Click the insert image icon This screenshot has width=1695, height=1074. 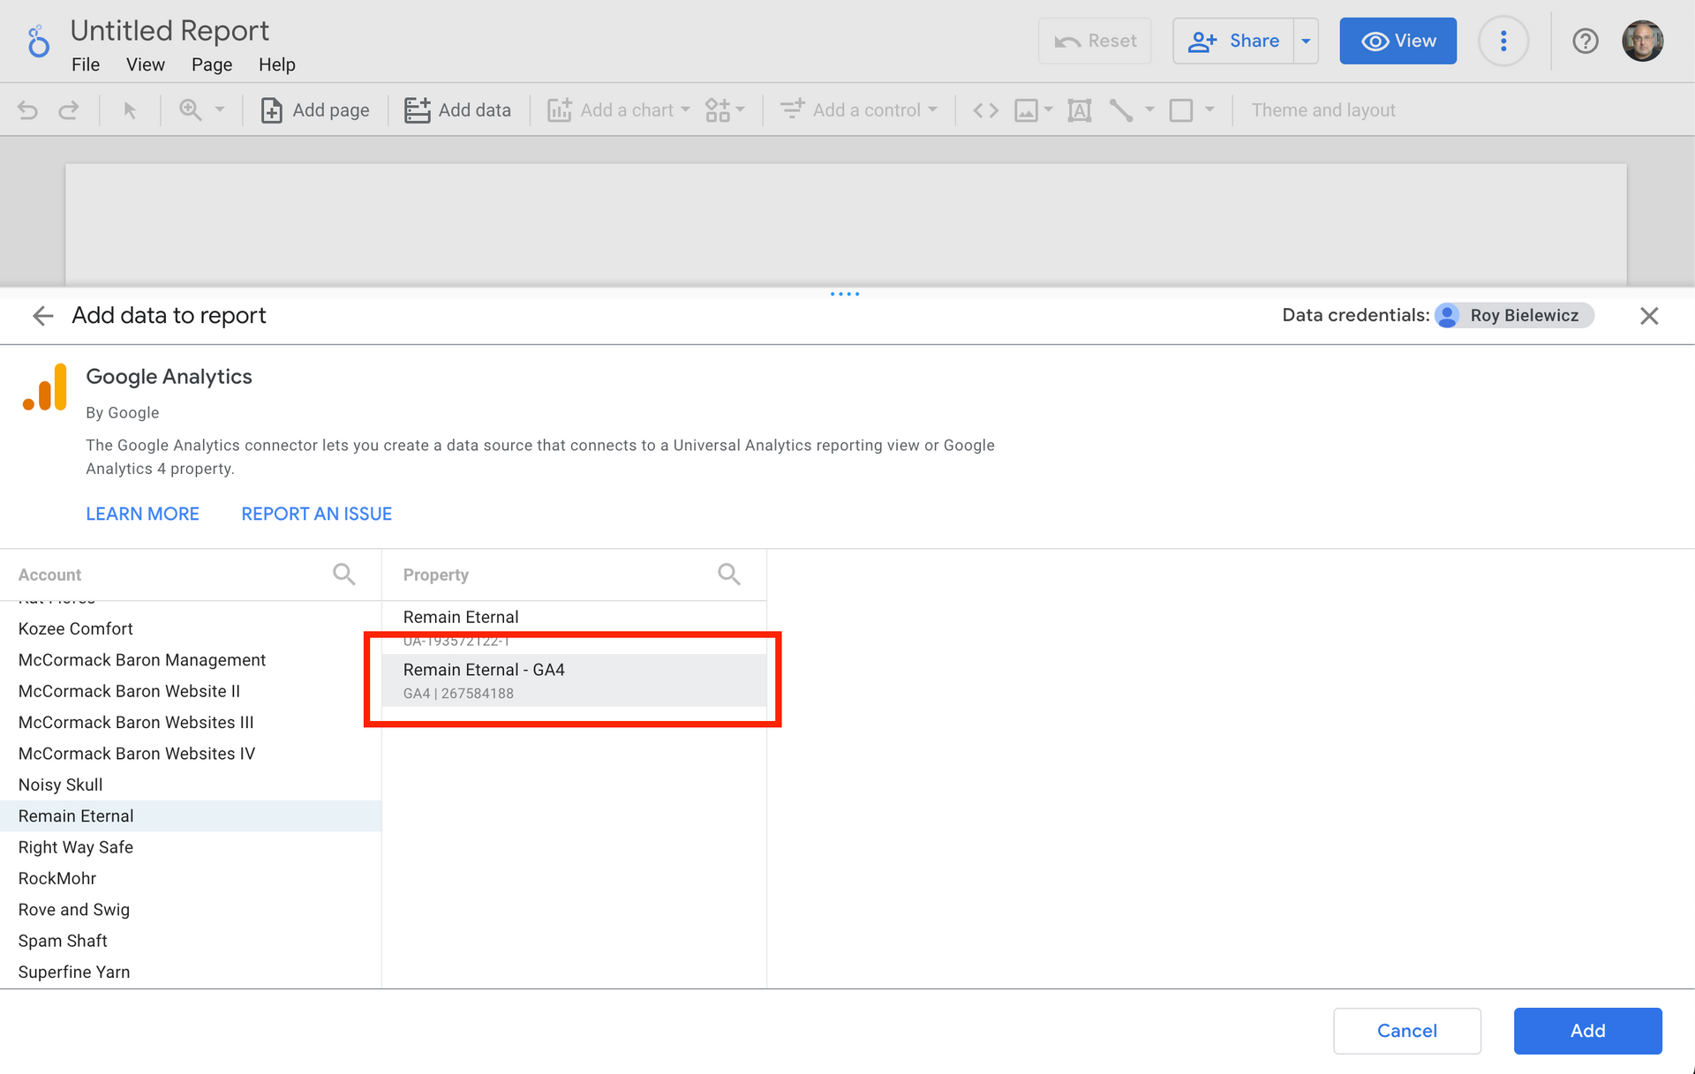[1026, 110]
